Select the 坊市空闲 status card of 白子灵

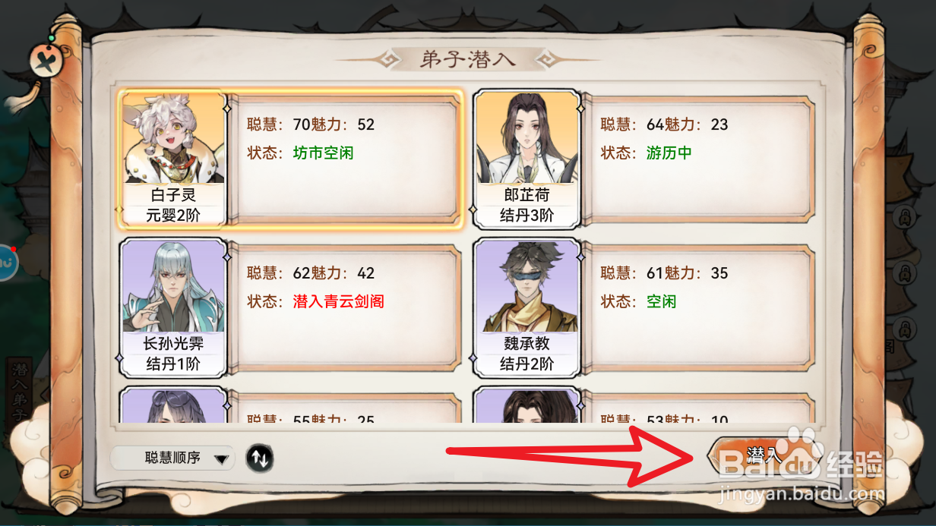[x=345, y=159]
